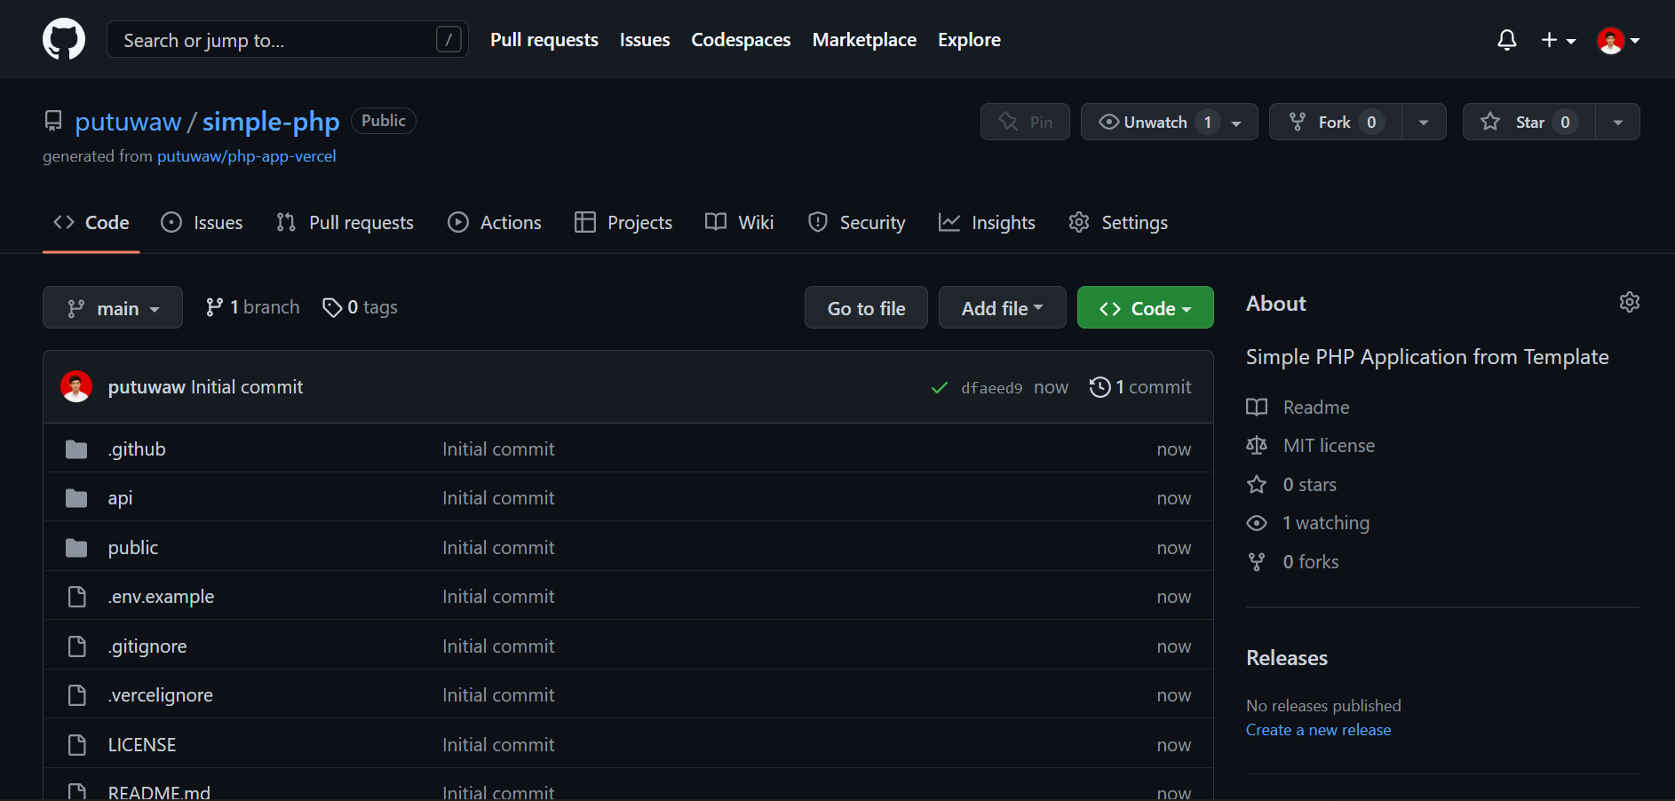View the 0 tags list
The height and width of the screenshot is (801, 1675).
(360, 307)
